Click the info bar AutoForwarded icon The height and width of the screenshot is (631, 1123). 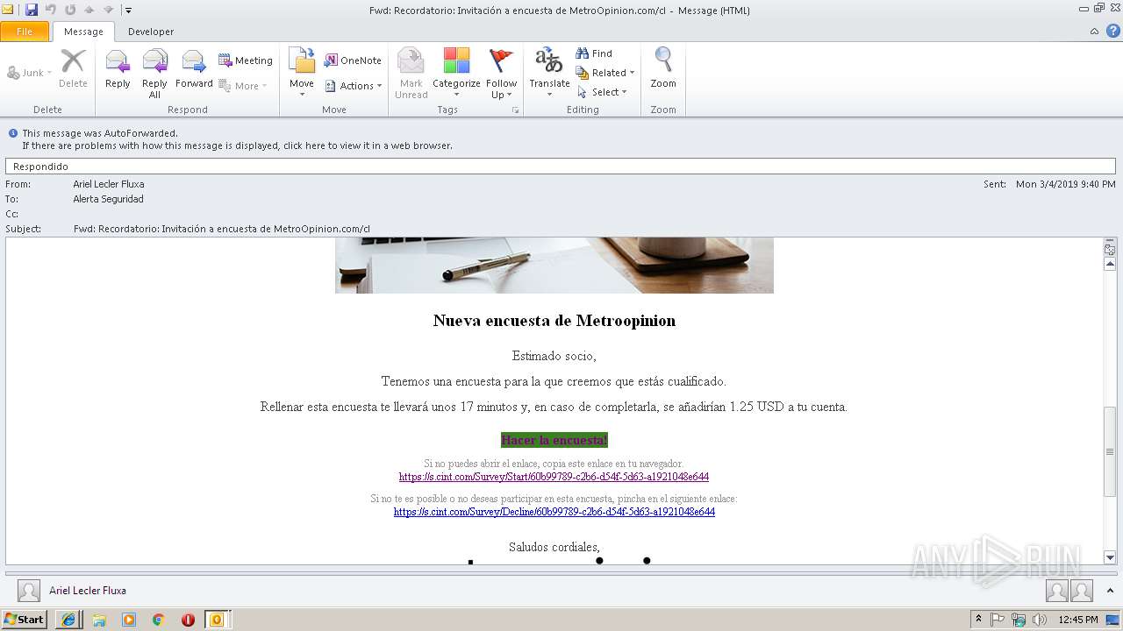click(13, 133)
